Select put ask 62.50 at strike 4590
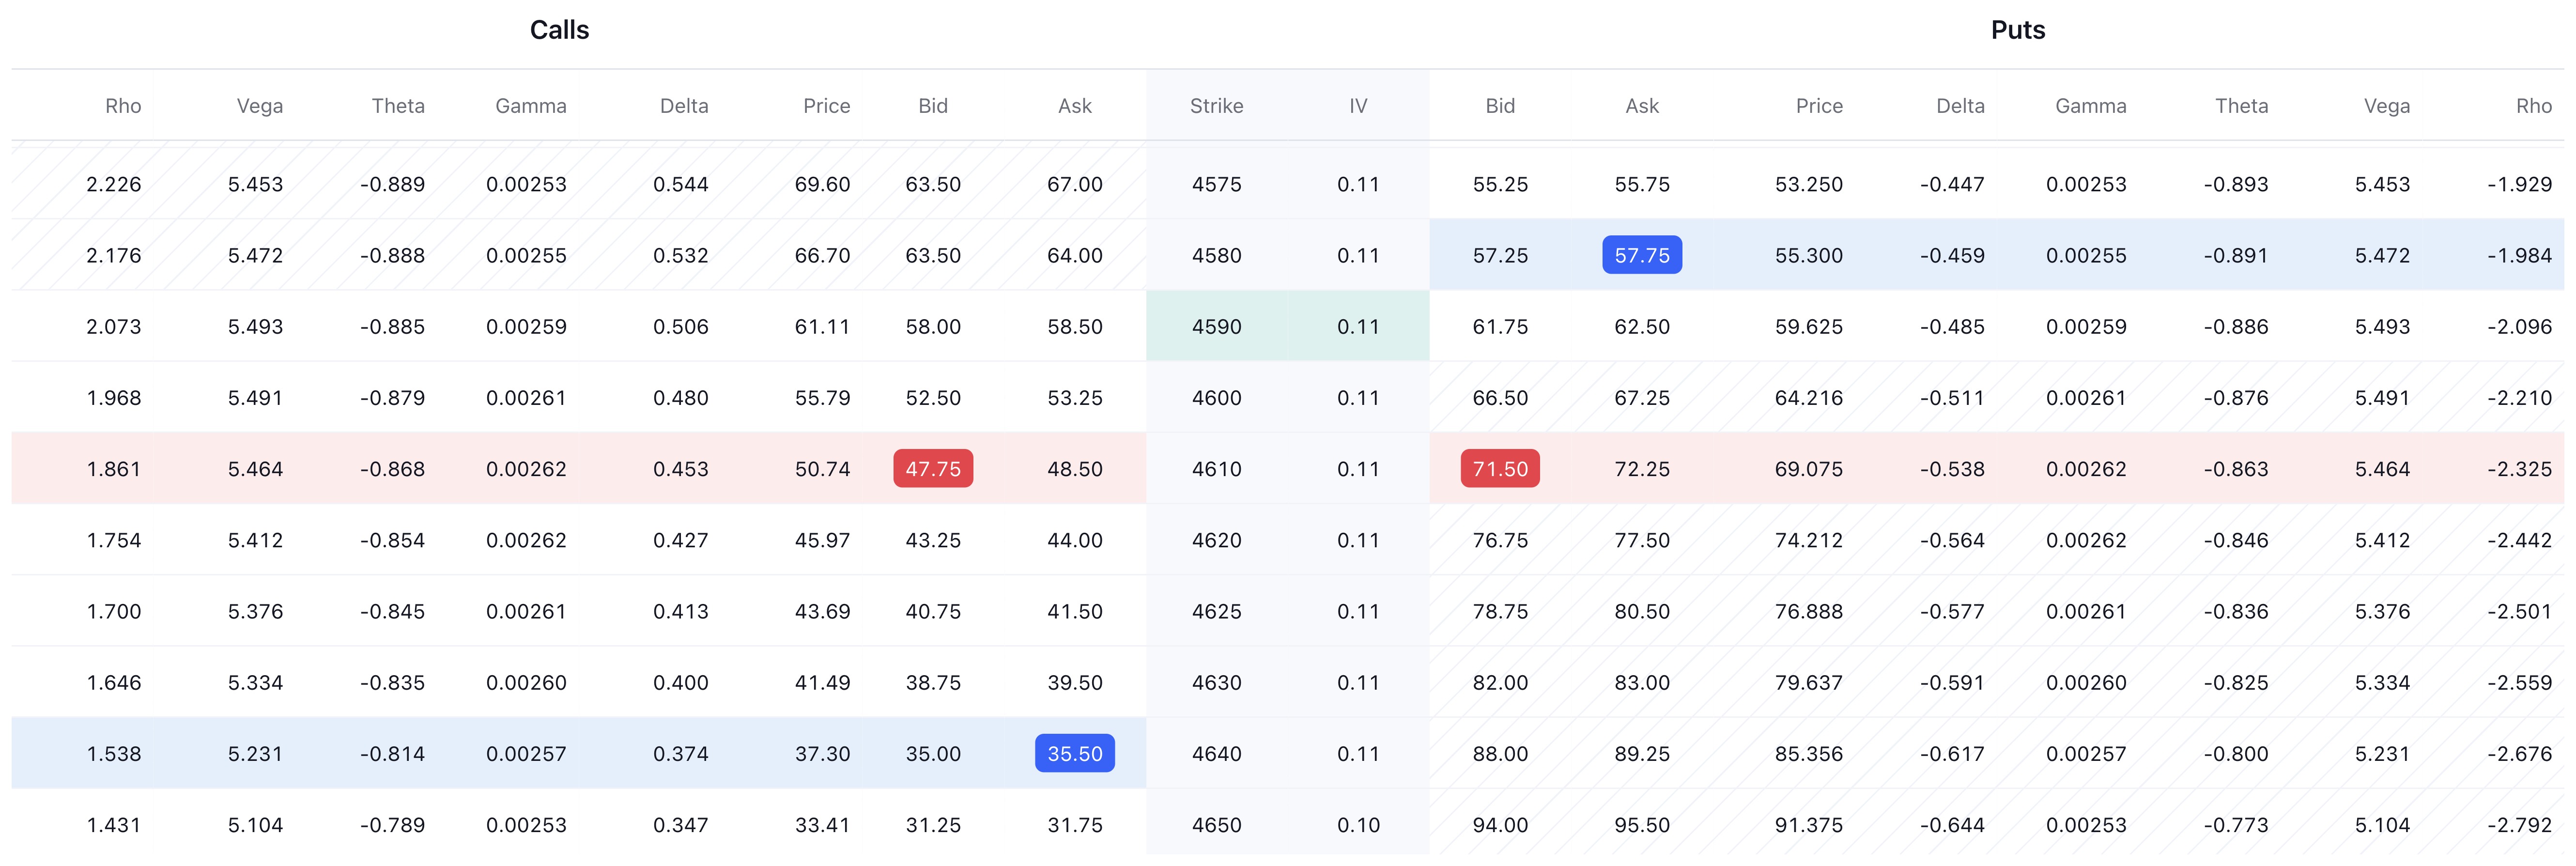This screenshot has width=2576, height=866. tap(1641, 327)
